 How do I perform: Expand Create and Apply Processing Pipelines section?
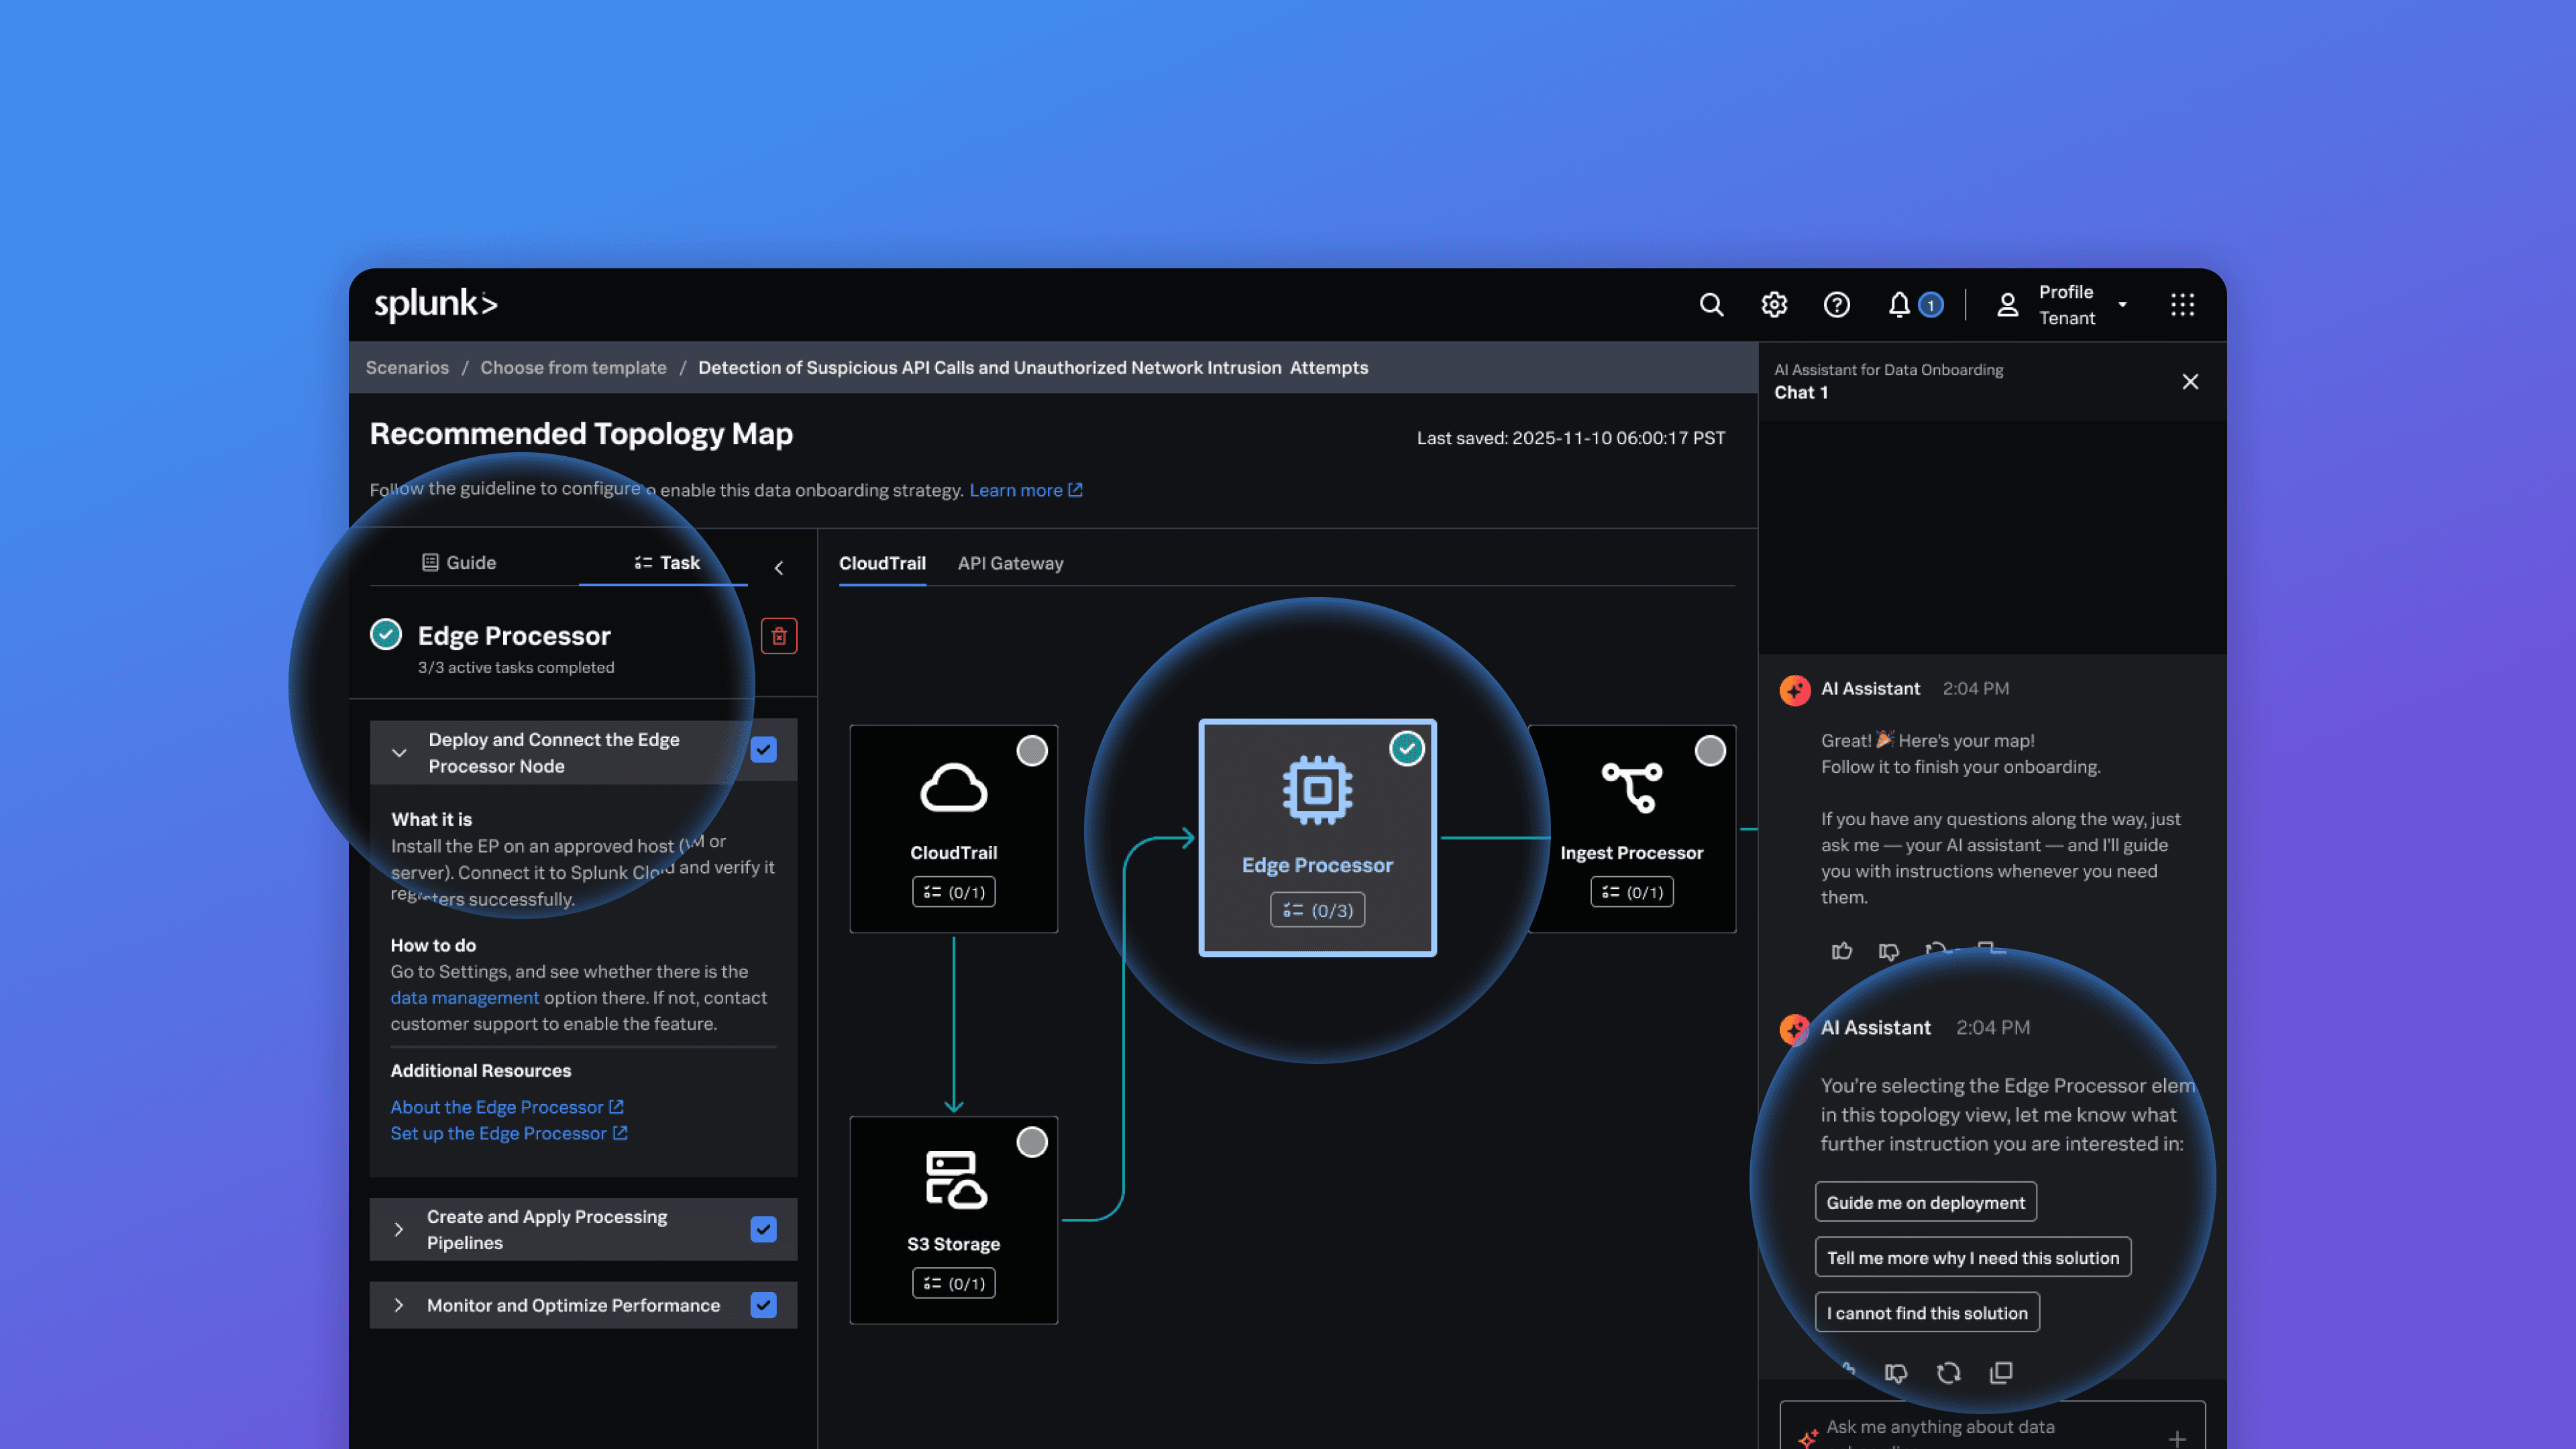point(398,1229)
